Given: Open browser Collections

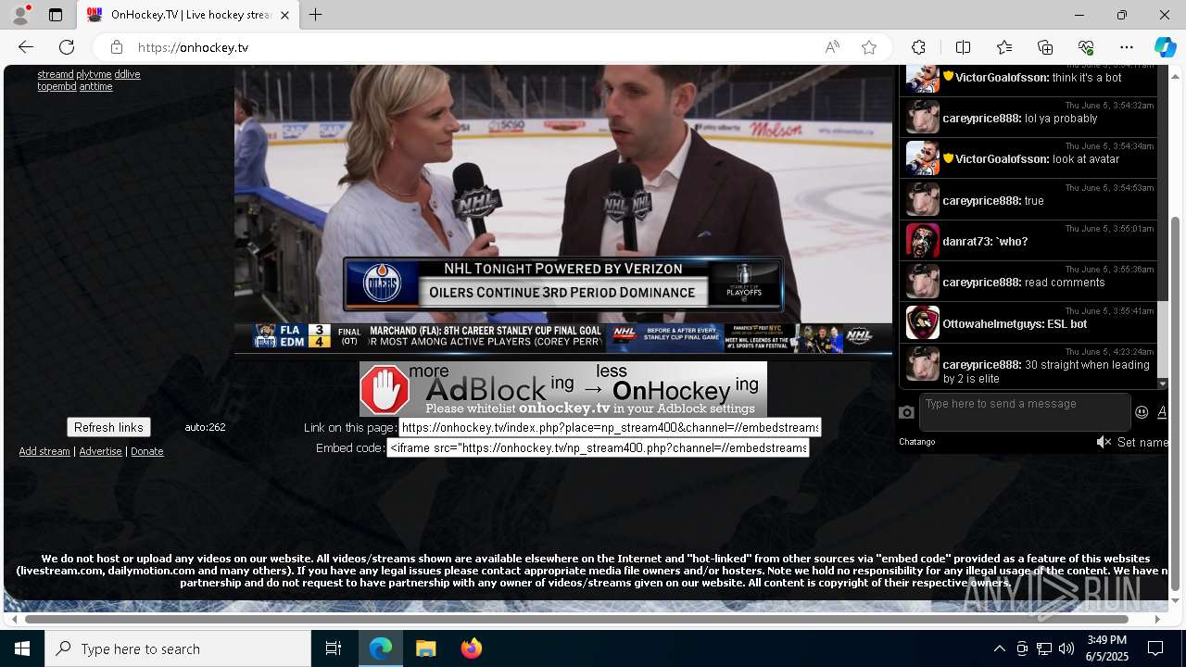Looking at the screenshot, I should (1045, 47).
